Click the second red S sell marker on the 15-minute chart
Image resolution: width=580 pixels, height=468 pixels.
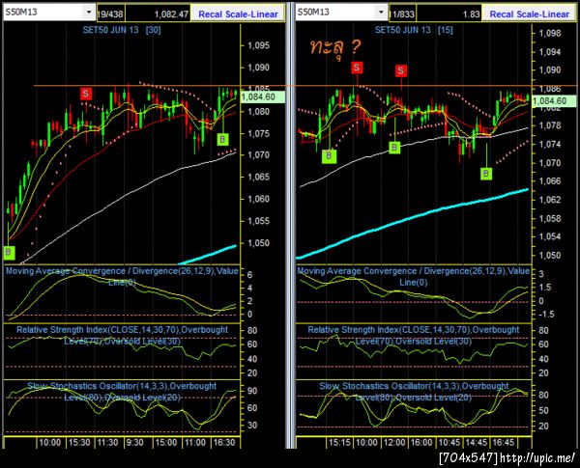click(x=401, y=70)
